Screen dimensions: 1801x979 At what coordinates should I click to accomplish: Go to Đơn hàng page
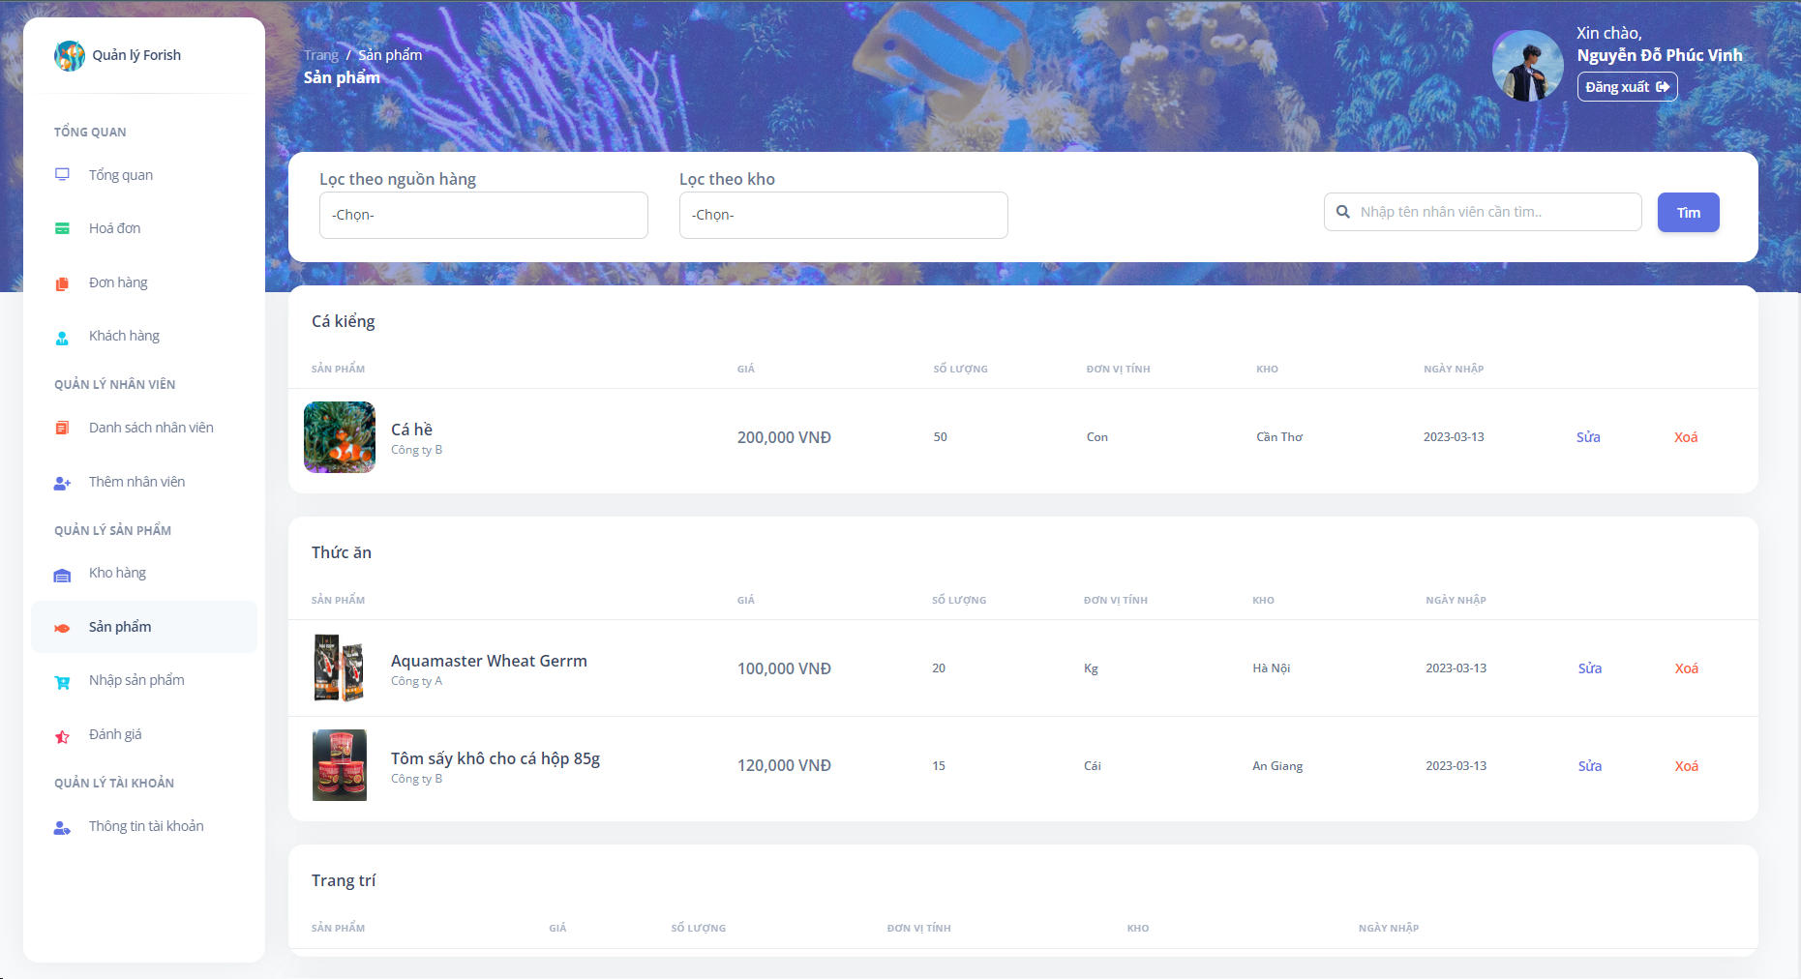click(x=144, y=282)
